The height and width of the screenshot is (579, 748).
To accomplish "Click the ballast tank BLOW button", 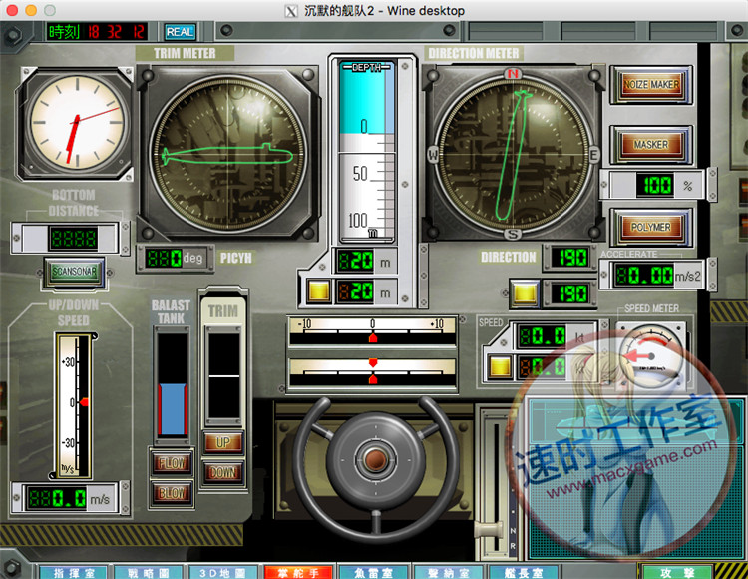I will click(x=172, y=492).
